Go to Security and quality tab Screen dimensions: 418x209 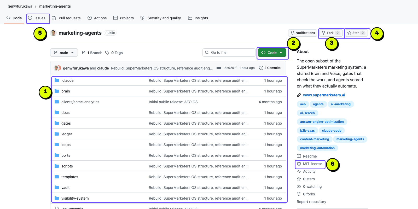coord(161,18)
